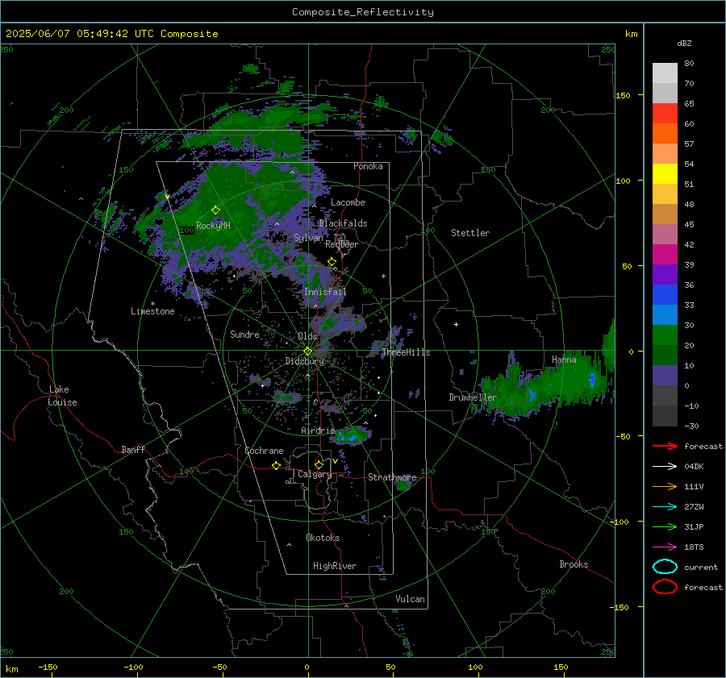Click the Composite_Reflectivity title
Screen dimensions: 726x678
pos(363,12)
